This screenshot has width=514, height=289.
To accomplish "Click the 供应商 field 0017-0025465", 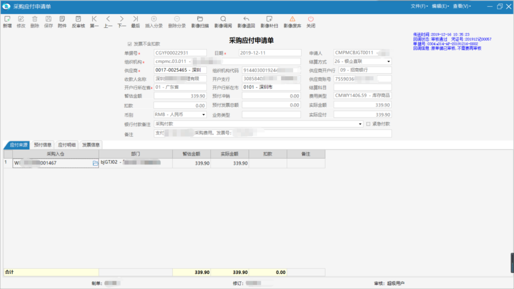I will [x=180, y=70].
